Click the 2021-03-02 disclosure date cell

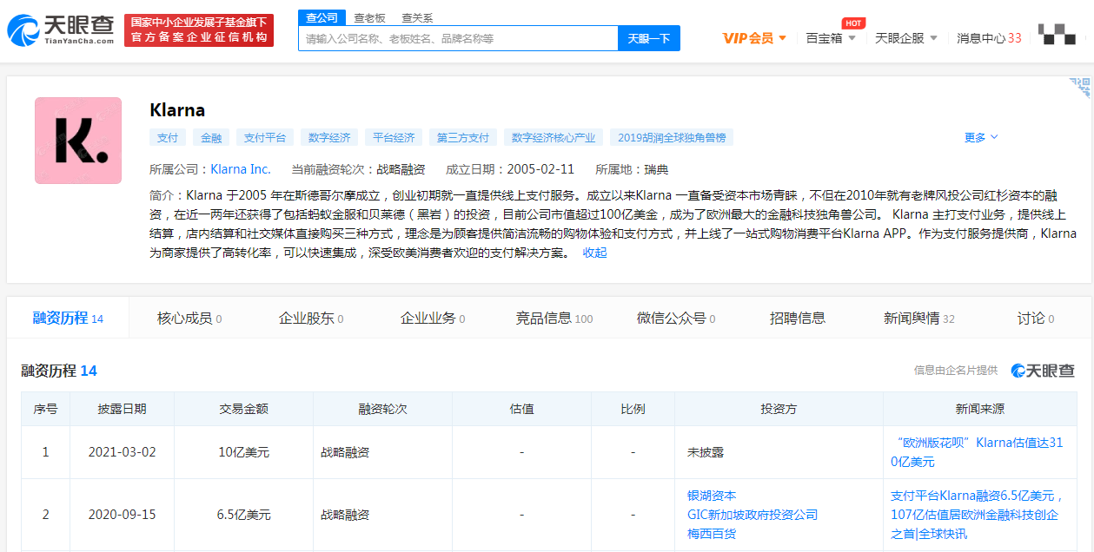[123, 452]
